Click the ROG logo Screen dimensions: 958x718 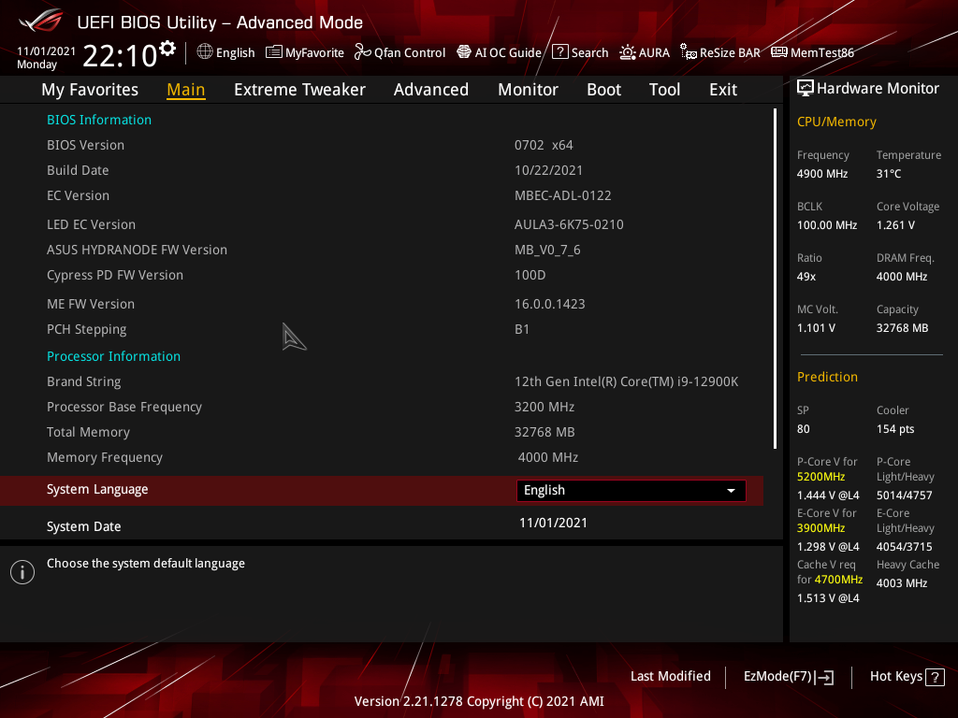click(x=40, y=22)
